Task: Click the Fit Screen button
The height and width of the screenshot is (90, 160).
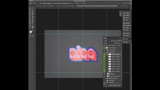Action: click(x=77, y=3)
